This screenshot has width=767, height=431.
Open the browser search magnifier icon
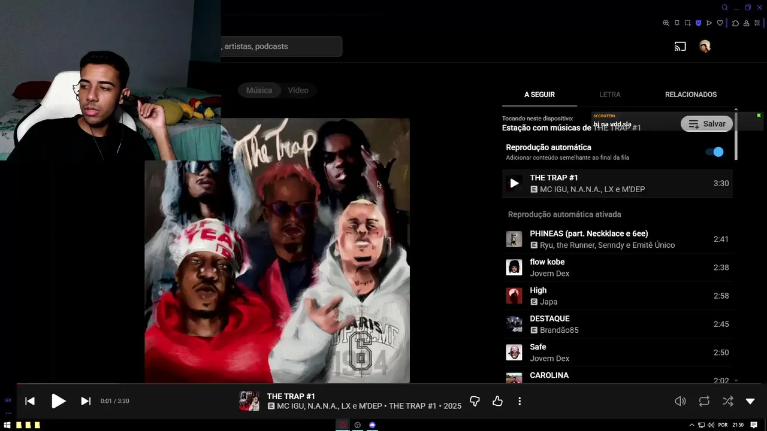(x=724, y=8)
